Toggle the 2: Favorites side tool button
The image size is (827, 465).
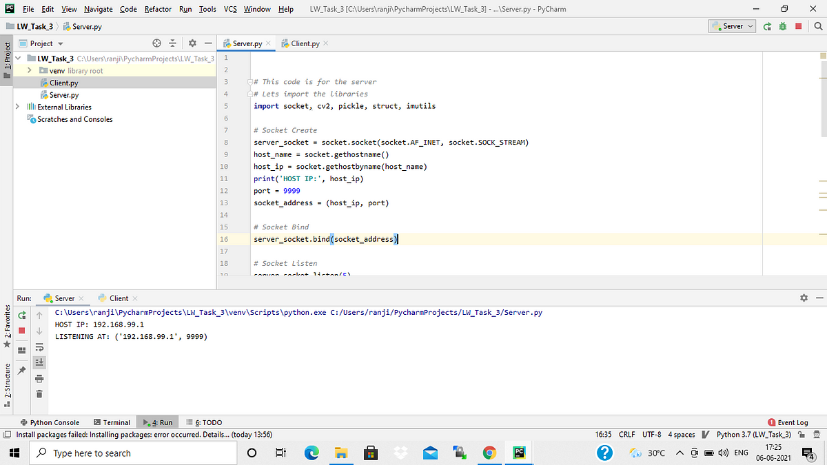pos(7,324)
